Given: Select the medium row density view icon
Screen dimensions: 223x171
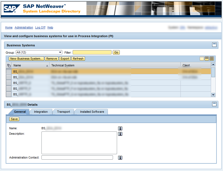Looking at the screenshot, I should (x=207, y=59).
